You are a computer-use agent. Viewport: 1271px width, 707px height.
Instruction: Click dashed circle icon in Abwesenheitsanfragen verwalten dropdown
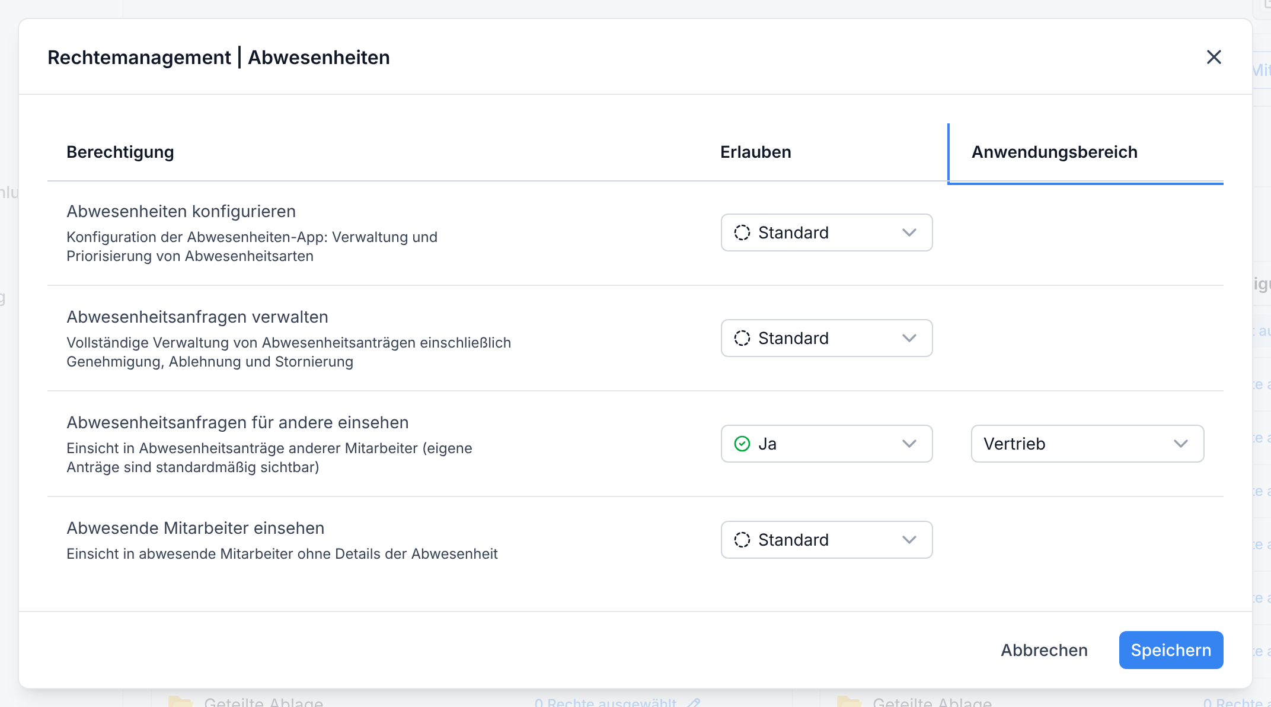click(x=742, y=338)
